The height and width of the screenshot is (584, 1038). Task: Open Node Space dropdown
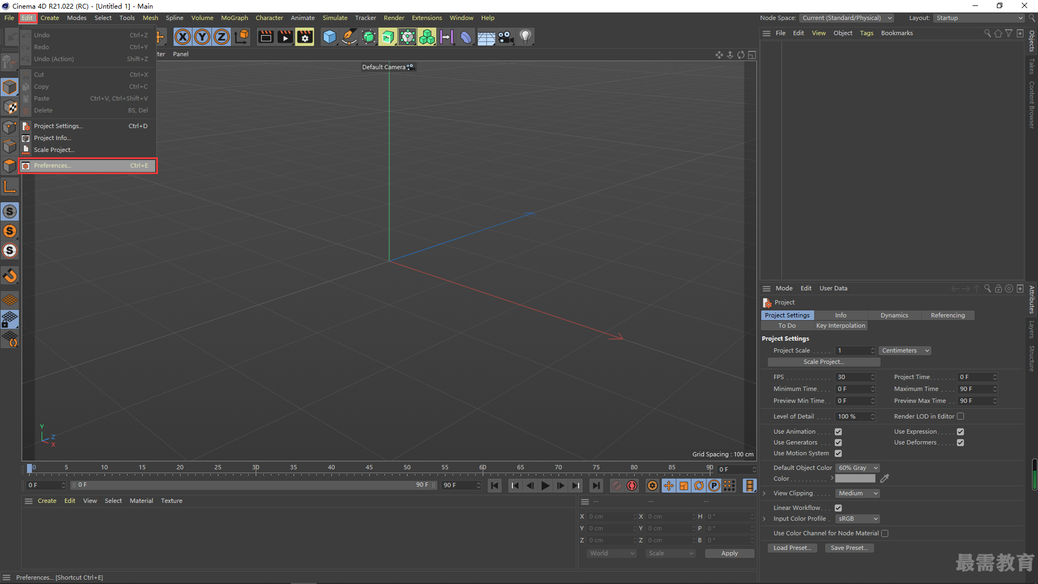tap(846, 18)
